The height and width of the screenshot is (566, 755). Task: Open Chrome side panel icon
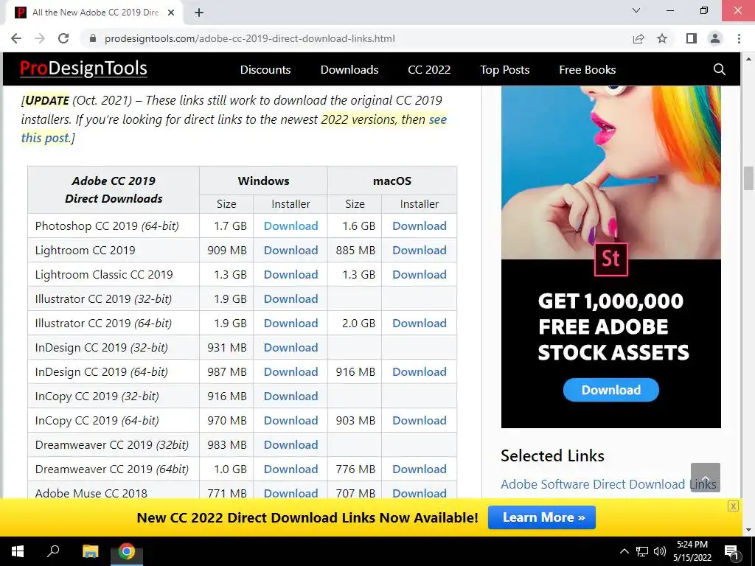692,38
